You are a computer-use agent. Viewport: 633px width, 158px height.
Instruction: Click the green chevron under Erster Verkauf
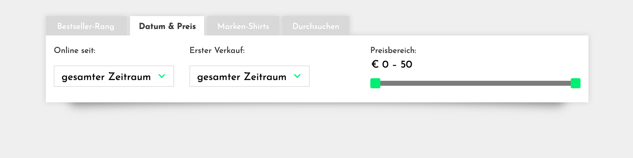coord(297,76)
